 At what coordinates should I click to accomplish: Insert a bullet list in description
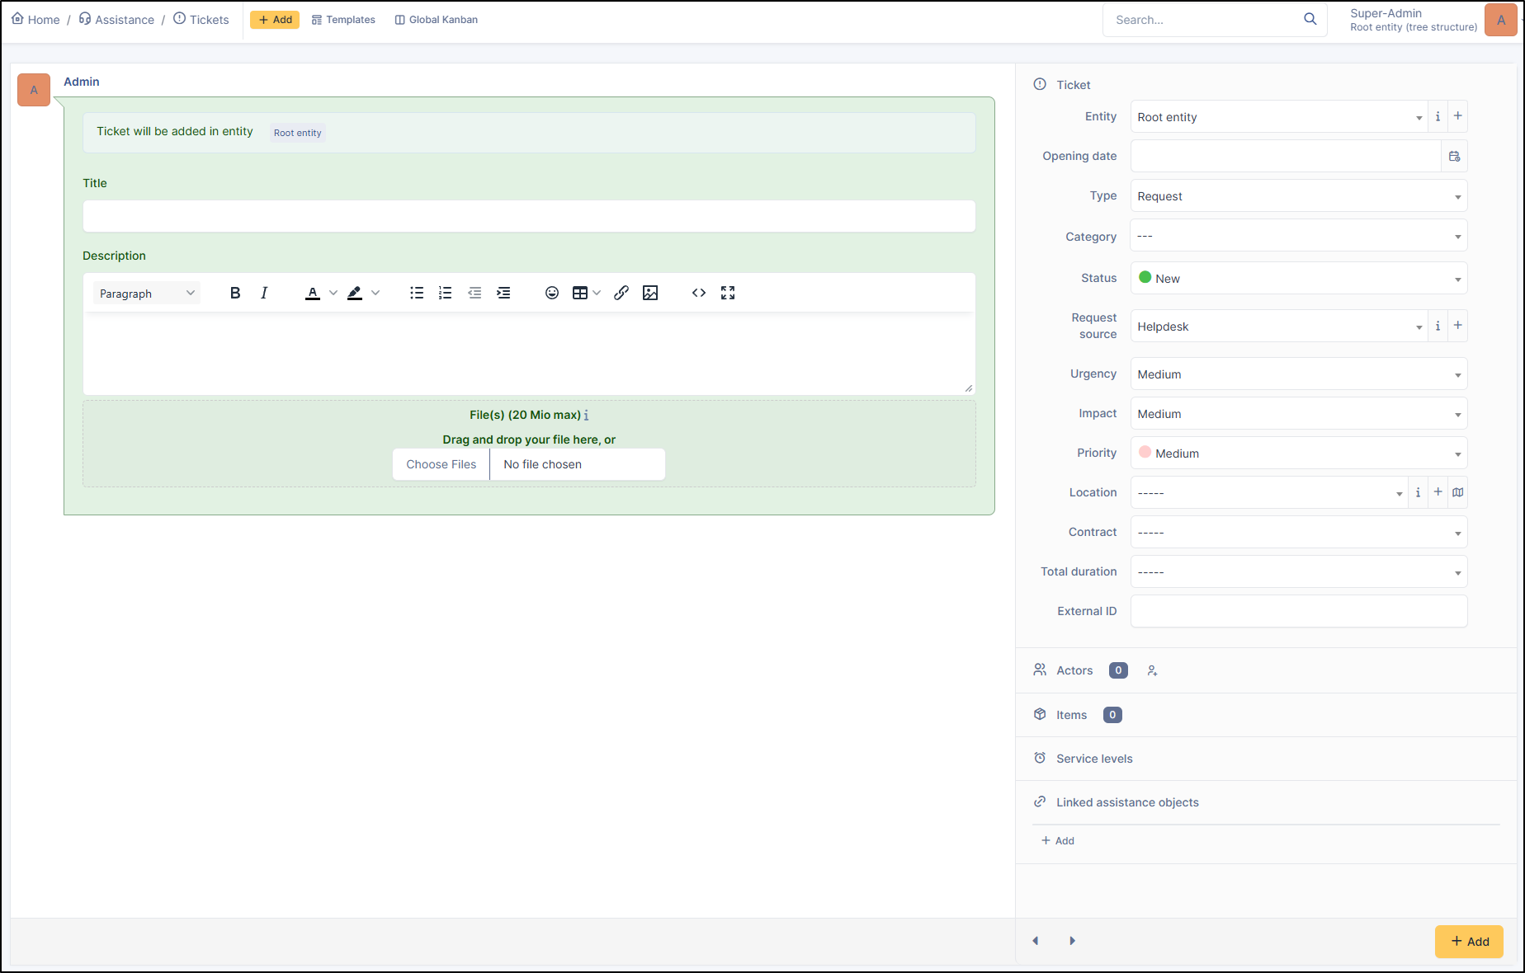pos(417,293)
